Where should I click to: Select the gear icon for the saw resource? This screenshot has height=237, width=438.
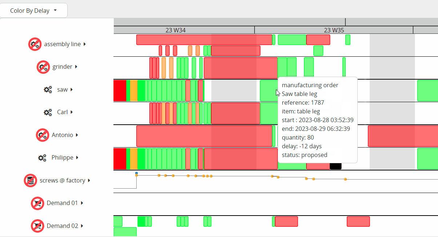48,89
